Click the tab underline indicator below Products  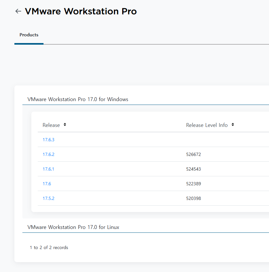pyautogui.click(x=29, y=43)
